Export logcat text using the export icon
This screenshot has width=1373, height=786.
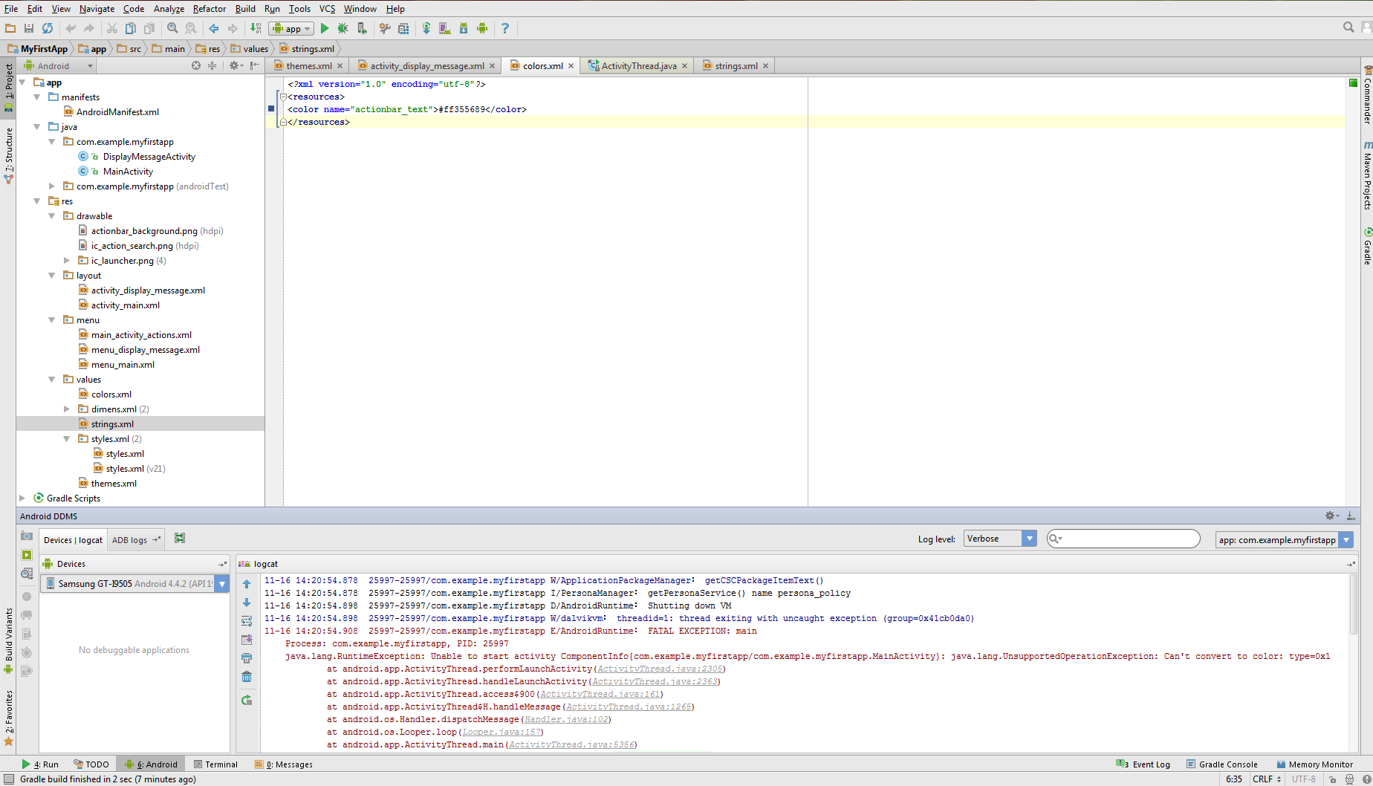[x=247, y=639]
